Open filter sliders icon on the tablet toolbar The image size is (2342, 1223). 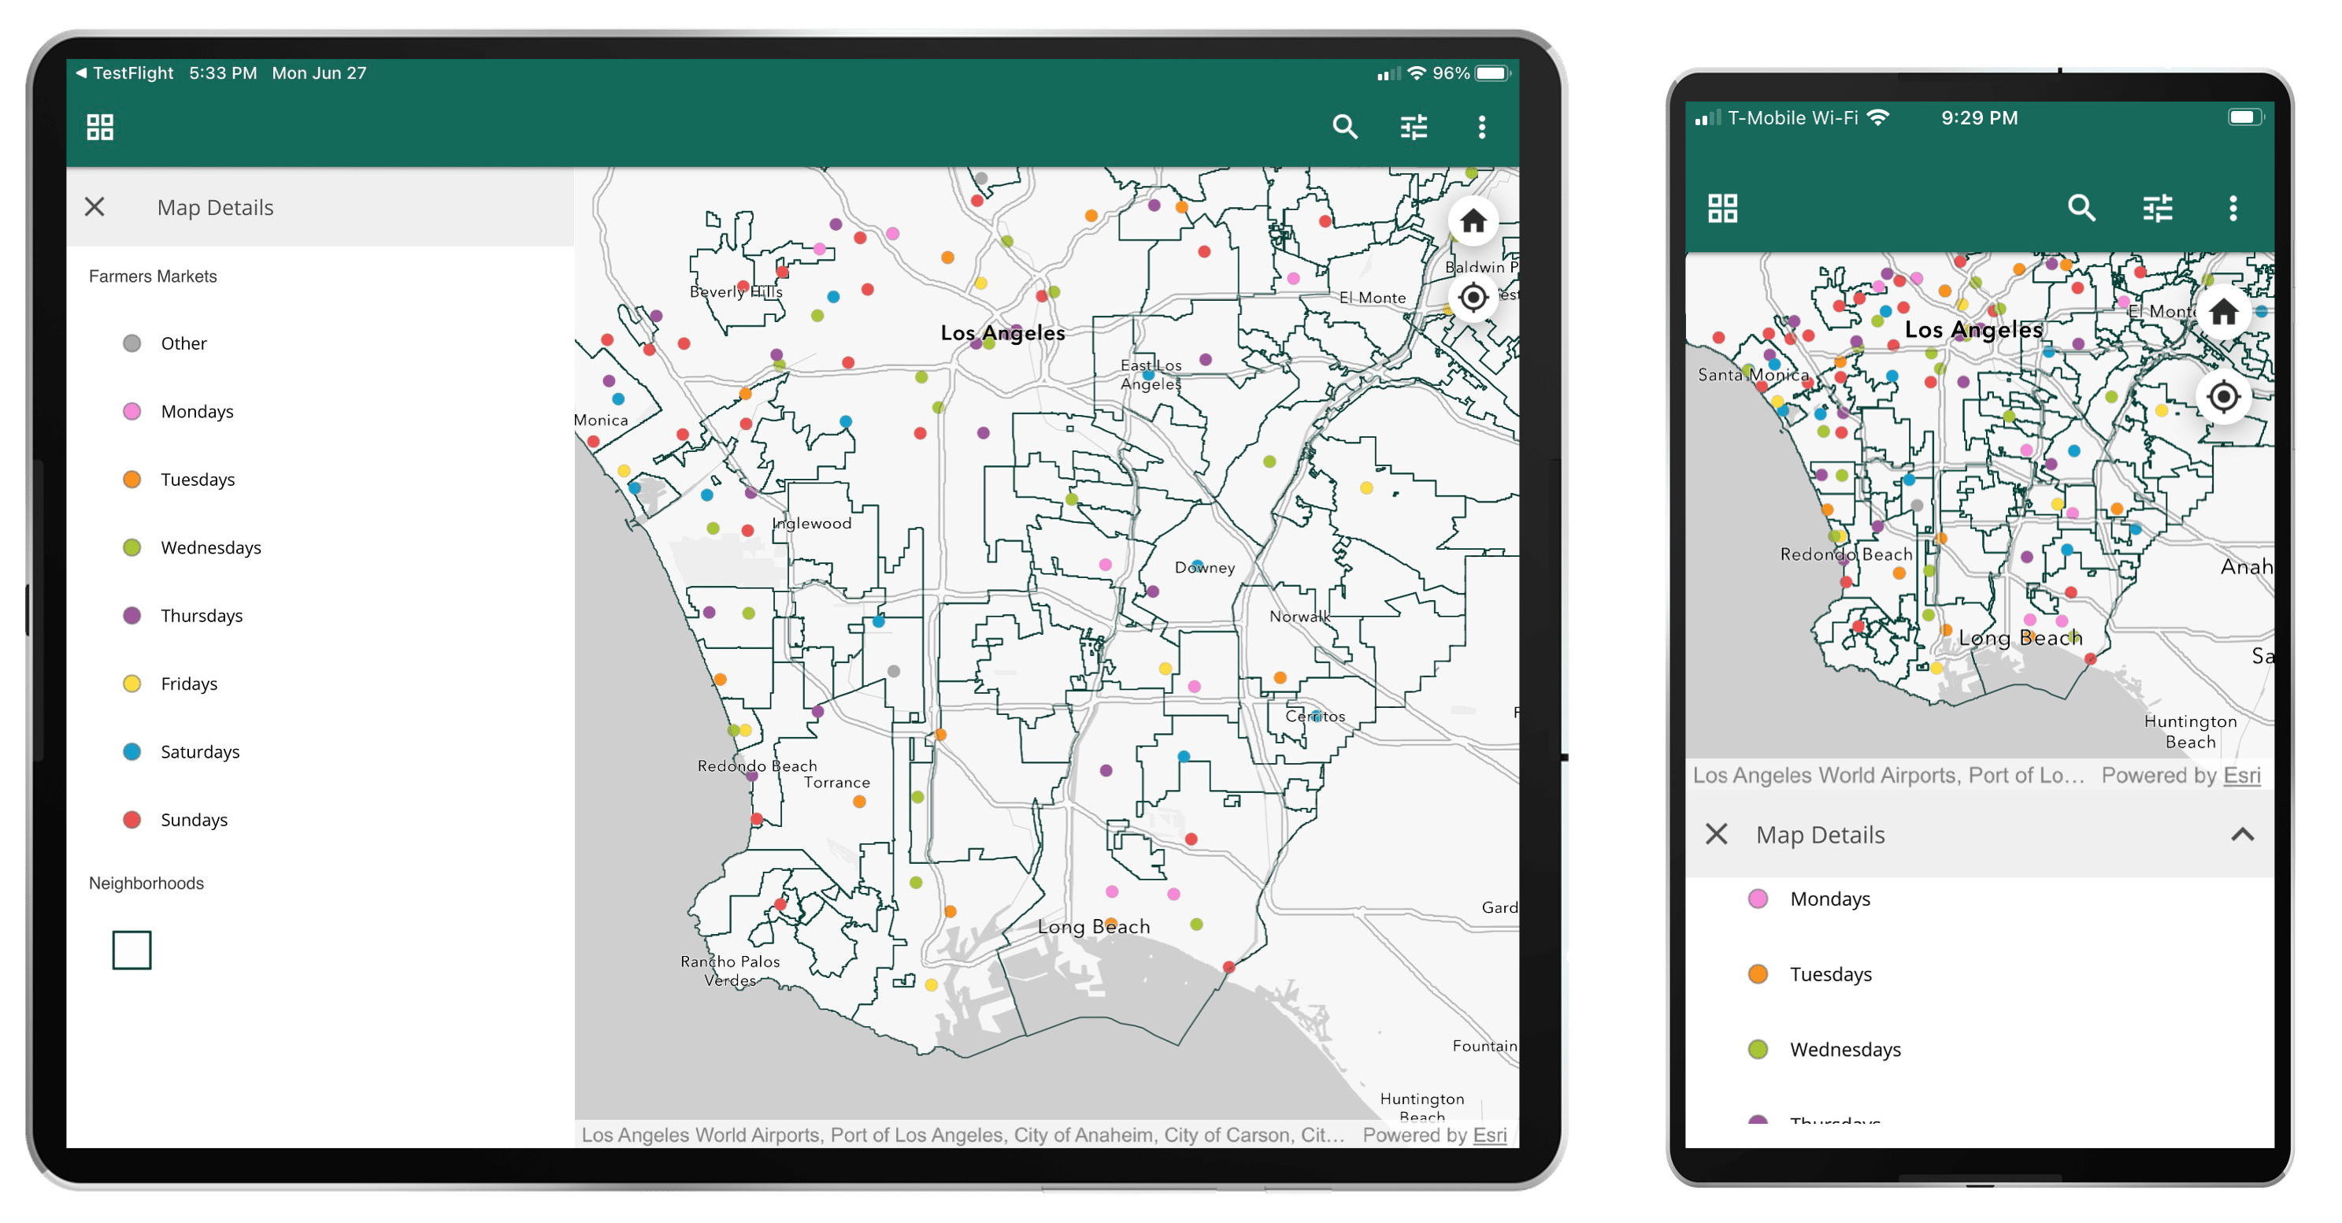click(1413, 128)
